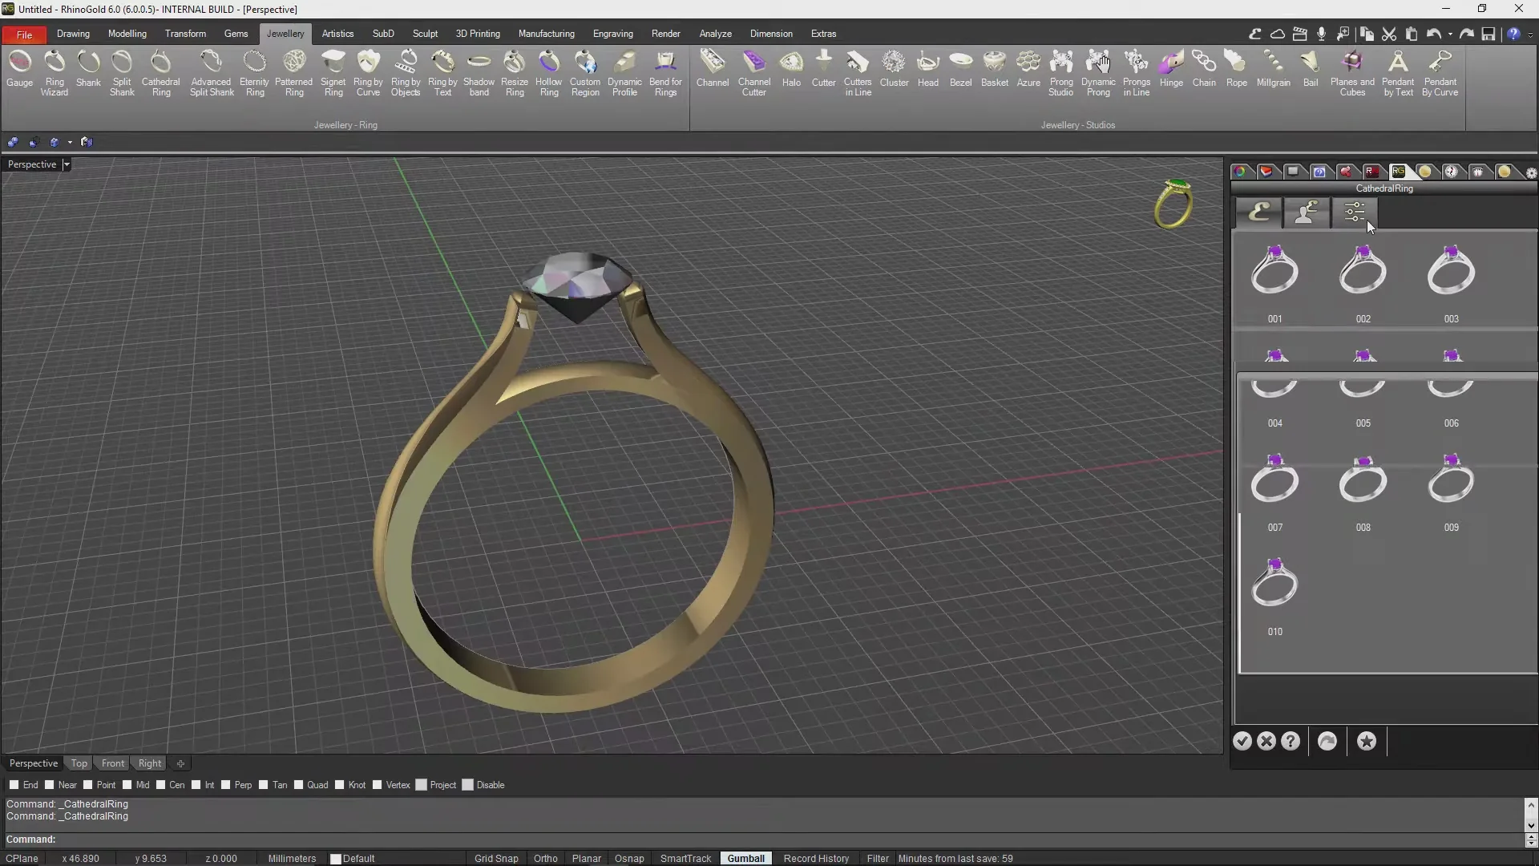Open the Resize Ring tool
Image resolution: width=1539 pixels, height=866 pixels.
tap(515, 73)
